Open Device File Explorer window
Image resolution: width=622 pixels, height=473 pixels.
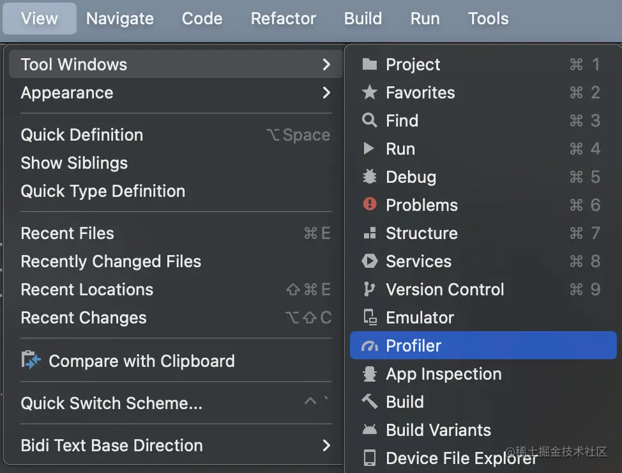pos(461,458)
